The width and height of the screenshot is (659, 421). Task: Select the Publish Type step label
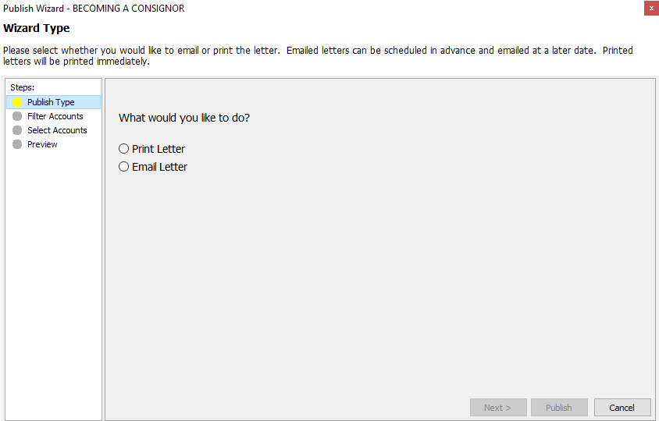pos(51,102)
